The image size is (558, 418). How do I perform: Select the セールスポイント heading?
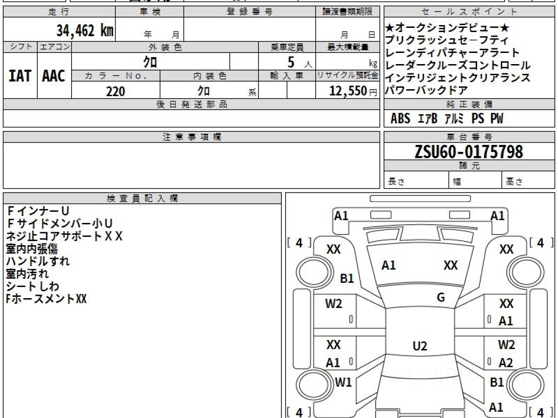(470, 12)
